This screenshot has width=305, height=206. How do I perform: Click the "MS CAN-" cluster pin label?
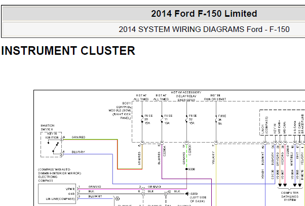point(285,127)
